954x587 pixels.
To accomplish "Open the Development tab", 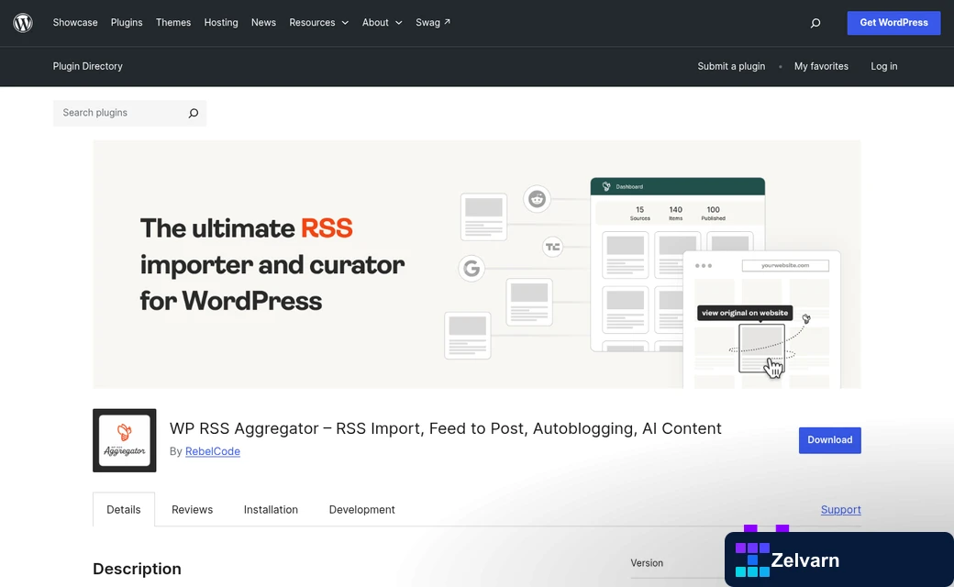I will tap(362, 509).
